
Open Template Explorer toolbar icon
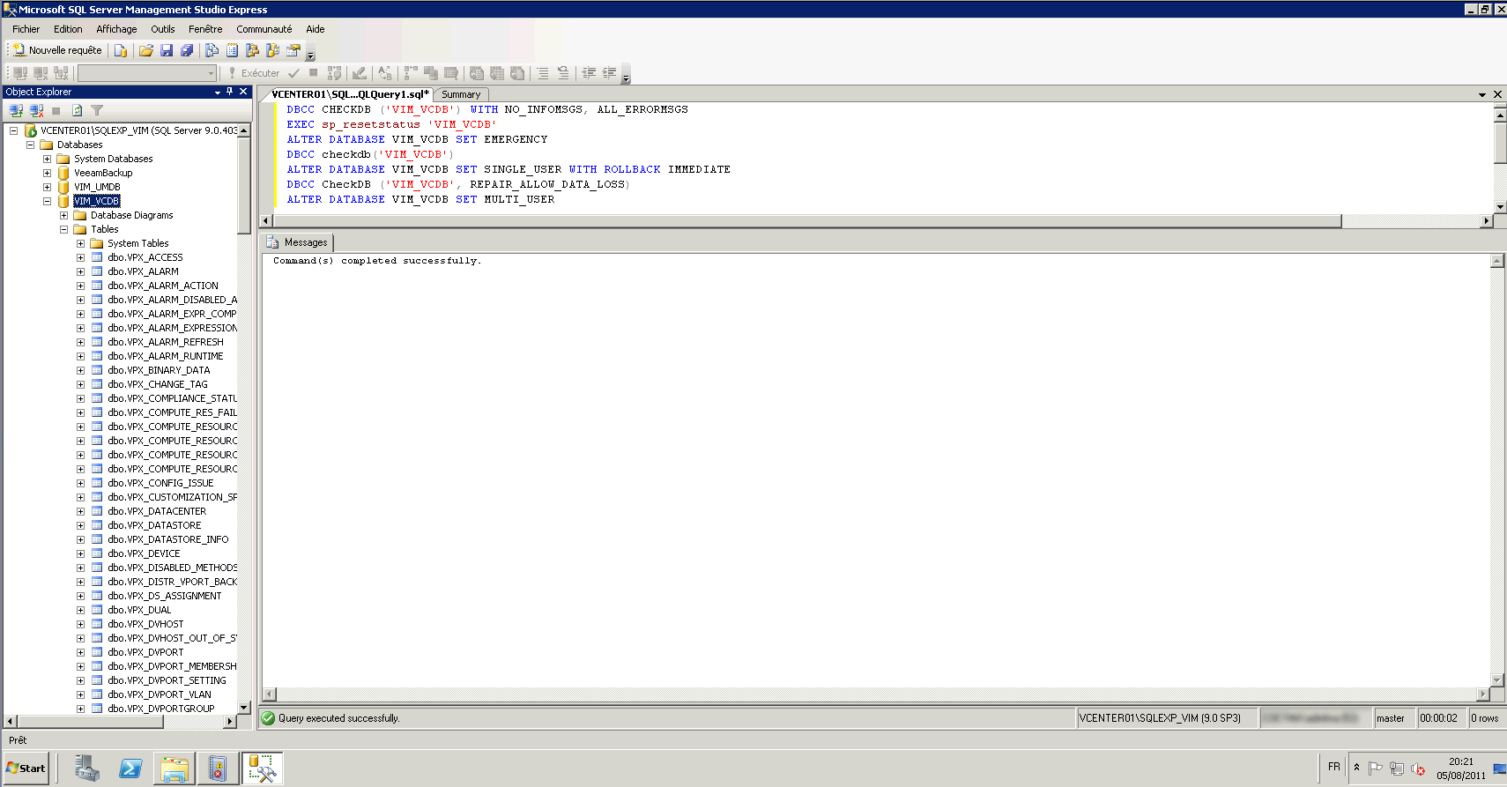pyautogui.click(x=273, y=50)
